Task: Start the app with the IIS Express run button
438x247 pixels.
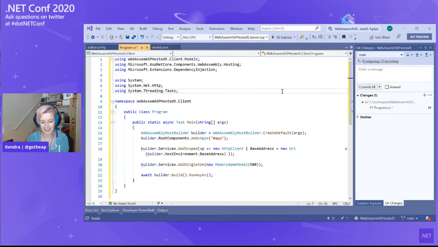Action: (x=273, y=37)
